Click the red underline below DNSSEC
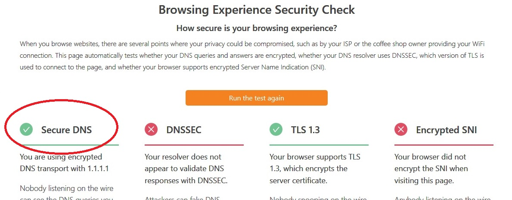 click(x=194, y=145)
